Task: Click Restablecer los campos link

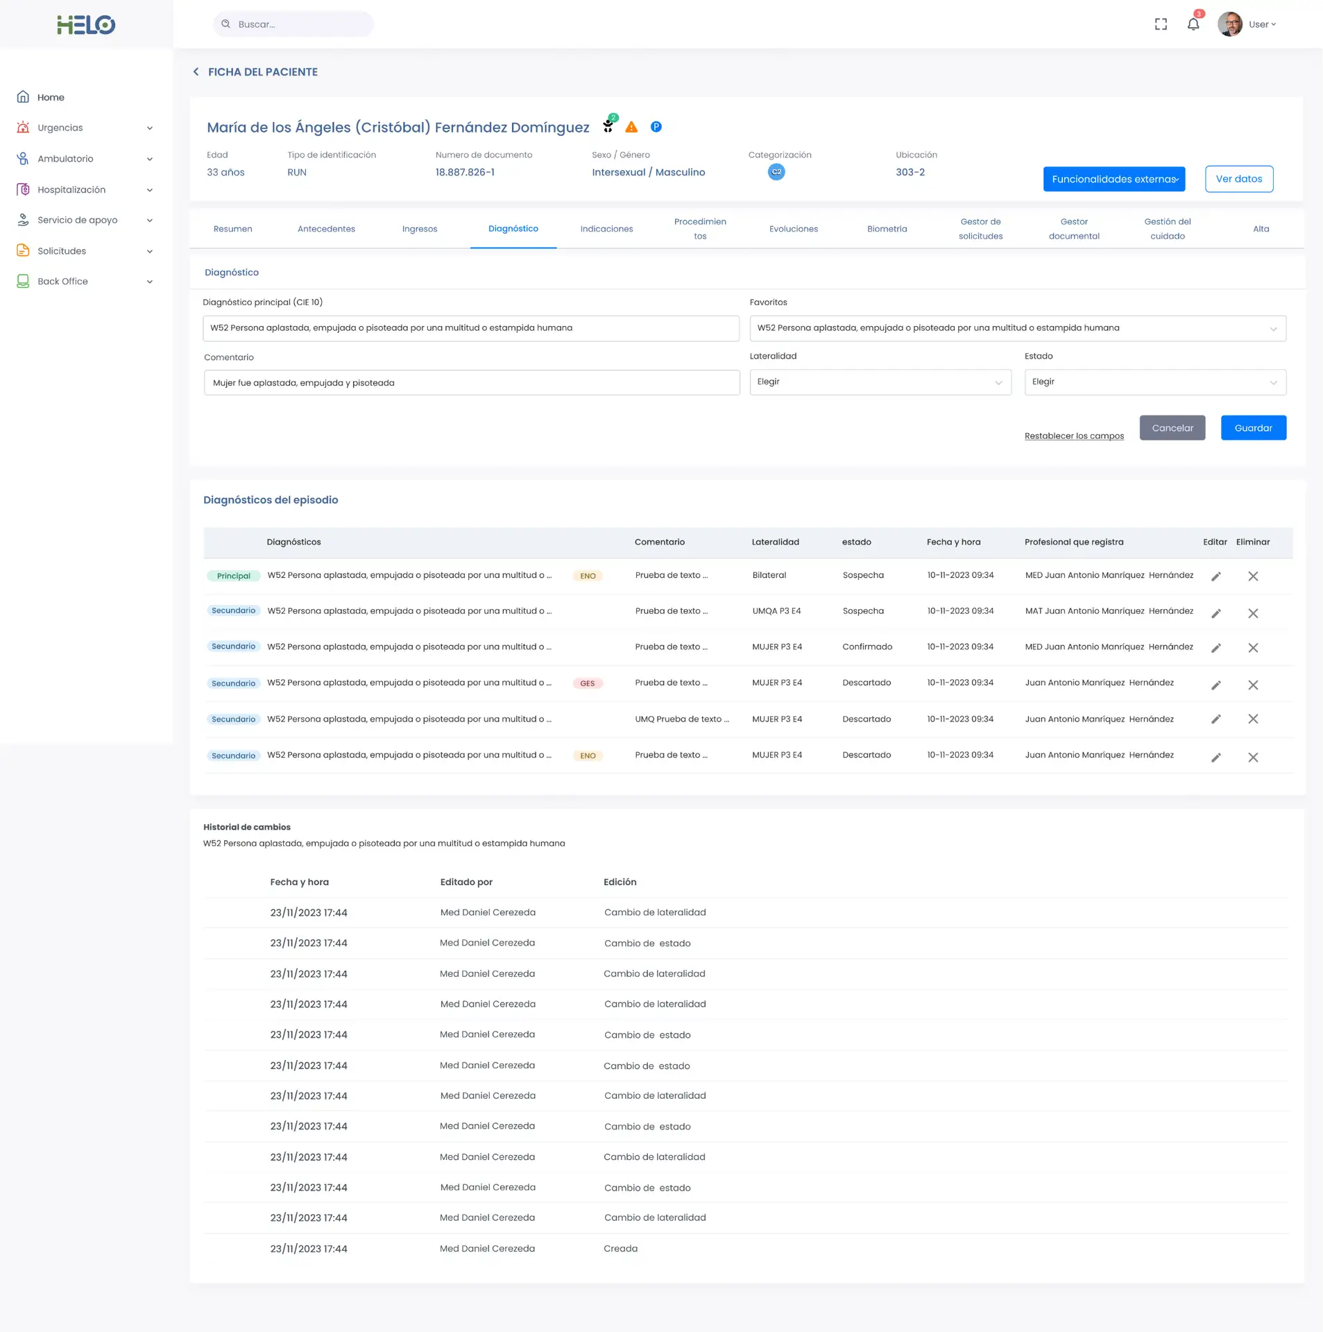Action: click(1073, 436)
